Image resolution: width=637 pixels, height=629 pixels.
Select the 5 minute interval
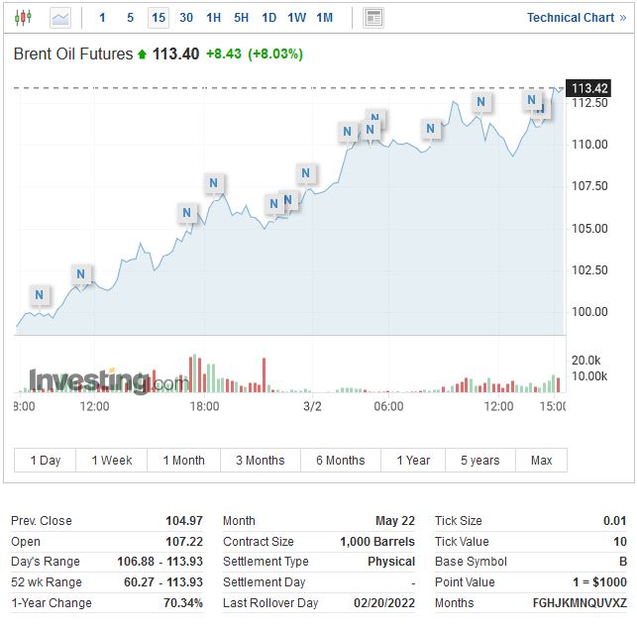[130, 18]
